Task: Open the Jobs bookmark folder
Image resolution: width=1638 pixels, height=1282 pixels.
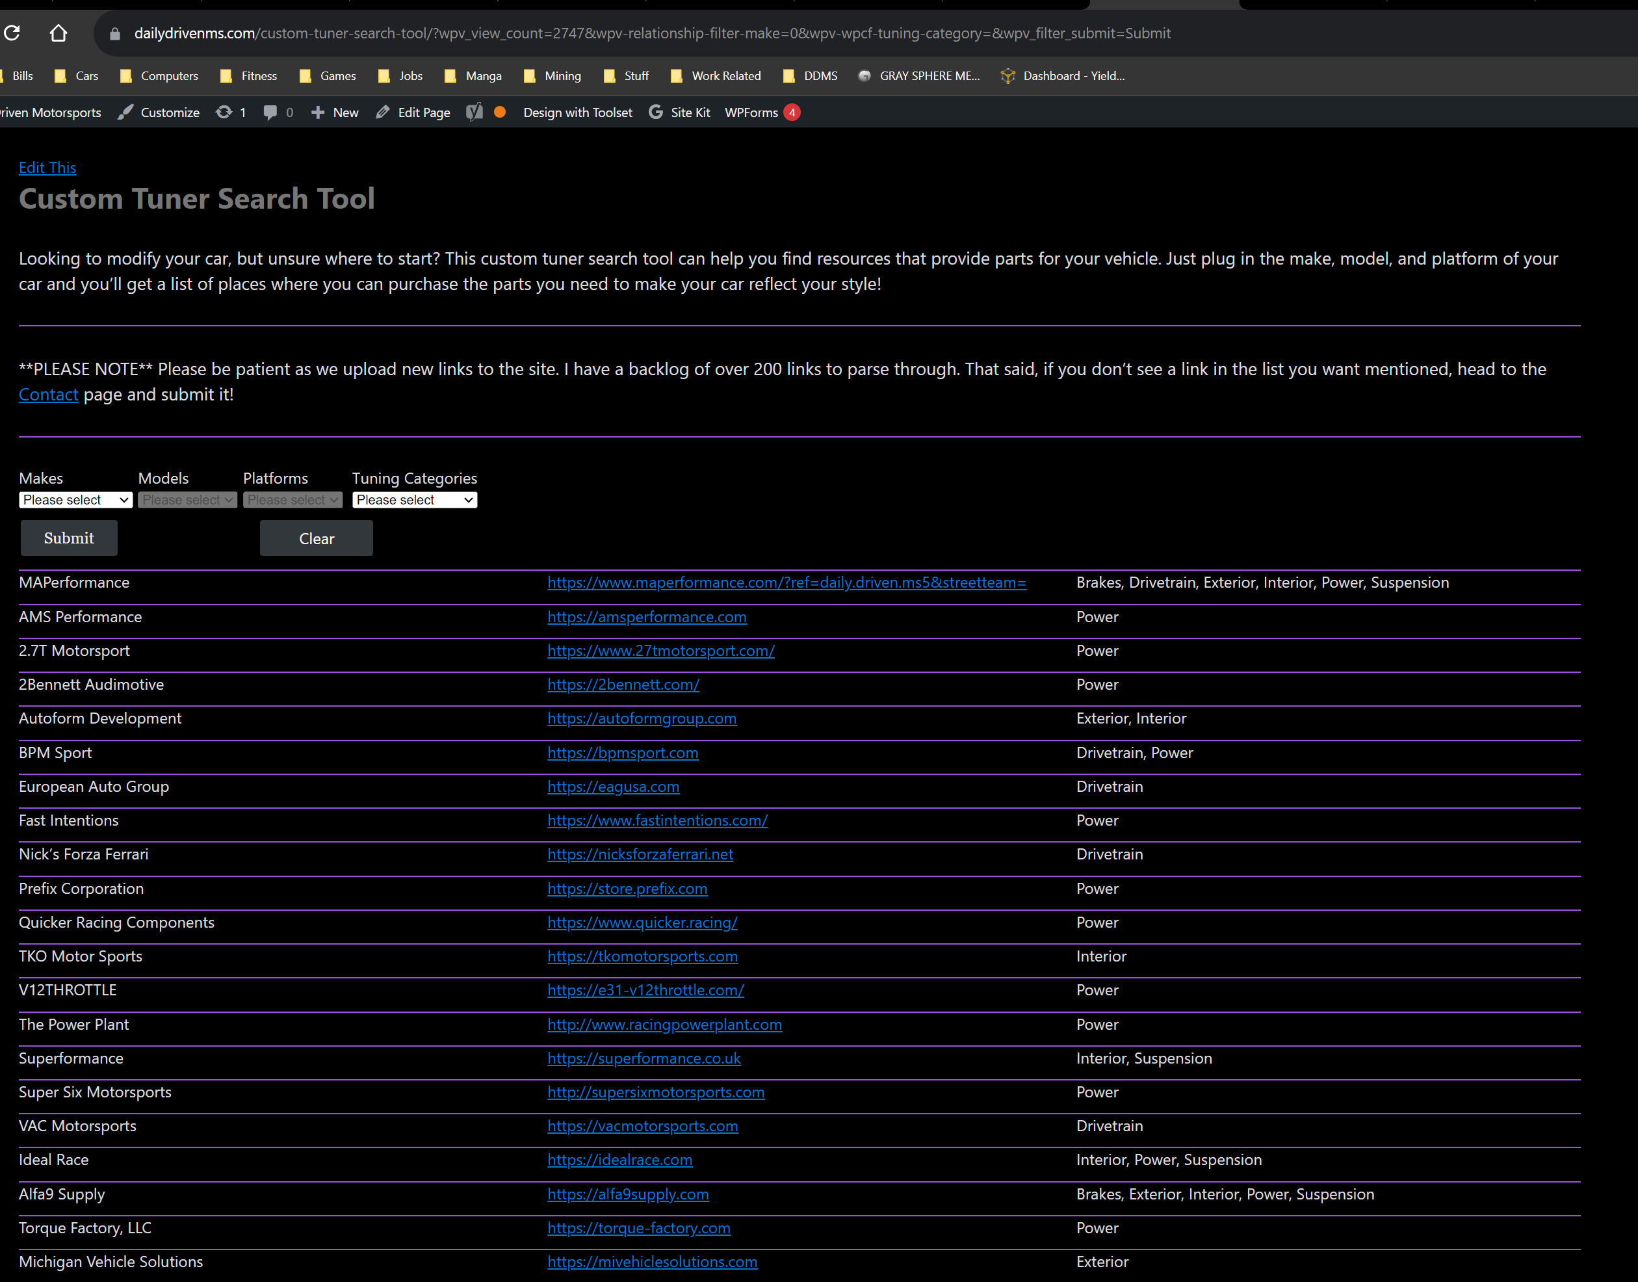Action: (x=400, y=76)
